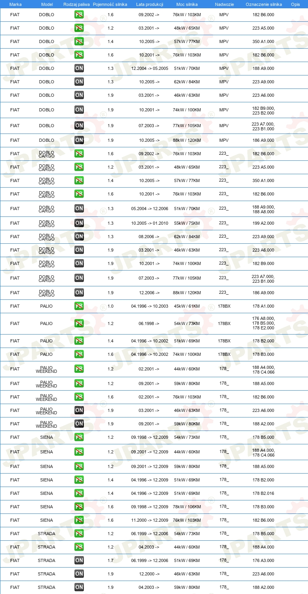
Task: Click petrol icon in PALIO WEEKEND 1.6 row
Action: pos(79,397)
